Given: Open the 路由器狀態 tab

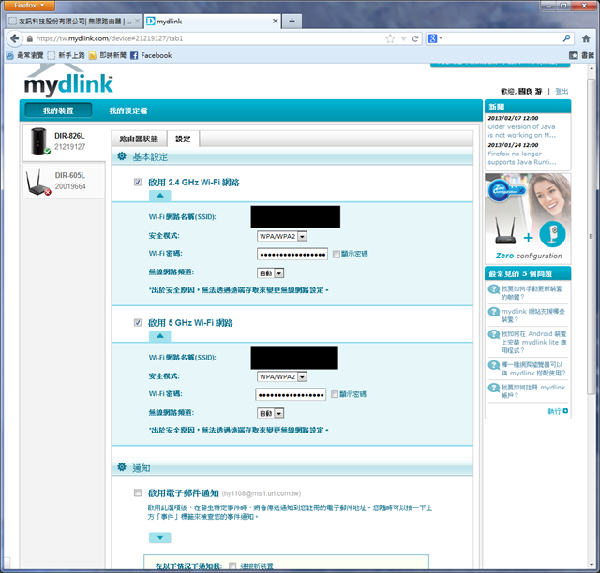Looking at the screenshot, I should [139, 139].
